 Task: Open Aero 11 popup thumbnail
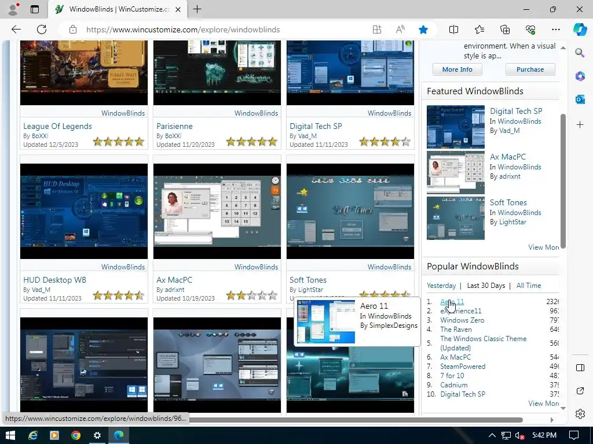click(x=325, y=321)
